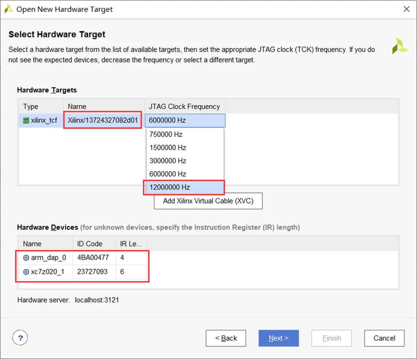Viewport: 417px width, 359px height.
Task: Click the xc7z020_1 chip icon
Action: point(26,272)
